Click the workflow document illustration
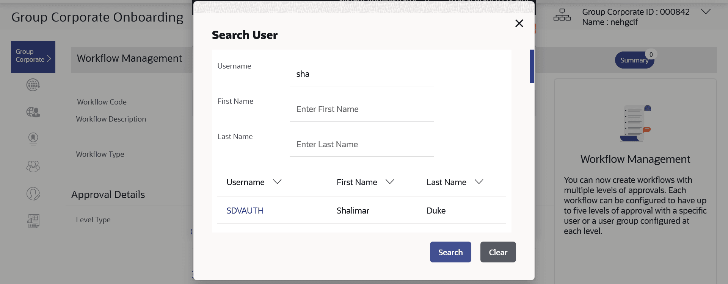This screenshot has height=284, width=728. tap(635, 123)
